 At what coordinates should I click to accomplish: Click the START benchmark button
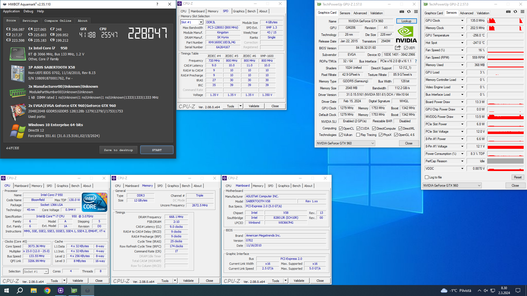click(x=157, y=150)
